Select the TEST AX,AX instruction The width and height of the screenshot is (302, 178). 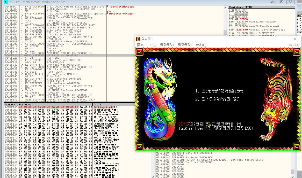click(x=54, y=72)
